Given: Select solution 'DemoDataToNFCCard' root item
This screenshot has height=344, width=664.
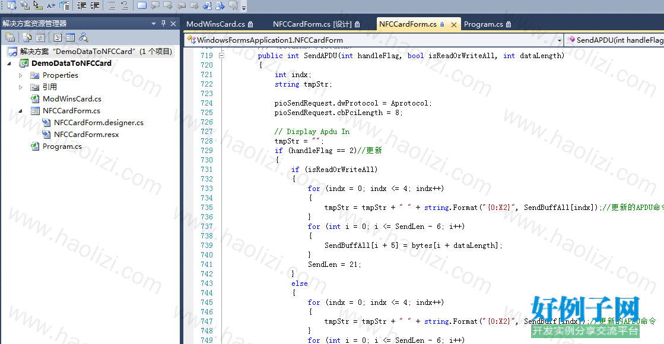Looking at the screenshot, I should 91,51.
